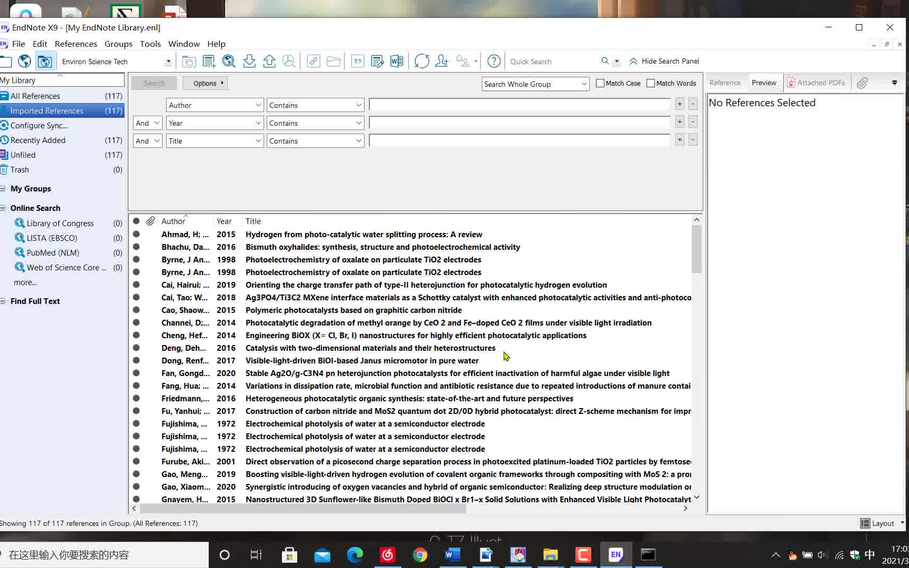Viewport: 909px width, 568px height.
Task: Toggle read status dot for Cai, Hairui 2019
Action: click(x=136, y=285)
